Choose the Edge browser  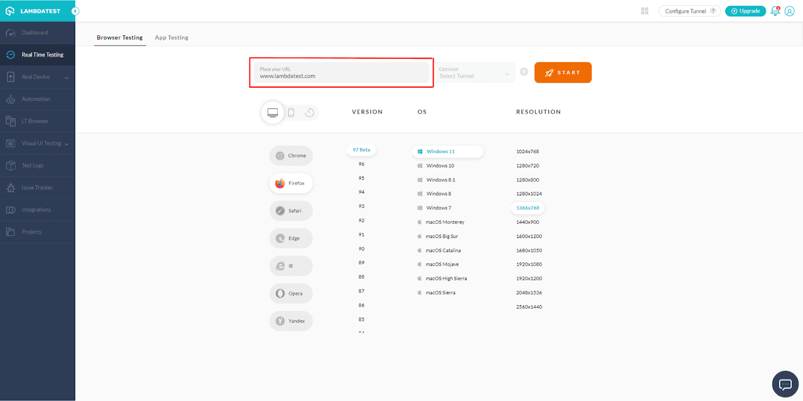pyautogui.click(x=291, y=239)
